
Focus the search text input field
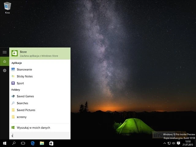tap(40, 136)
